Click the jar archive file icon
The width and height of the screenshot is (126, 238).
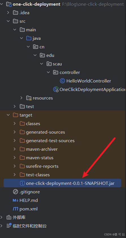point(22,183)
